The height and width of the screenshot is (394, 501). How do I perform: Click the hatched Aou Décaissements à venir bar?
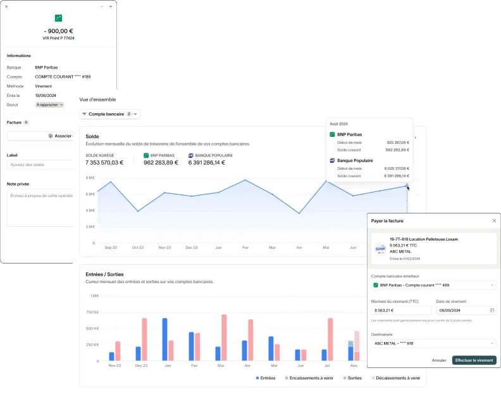tap(357, 341)
